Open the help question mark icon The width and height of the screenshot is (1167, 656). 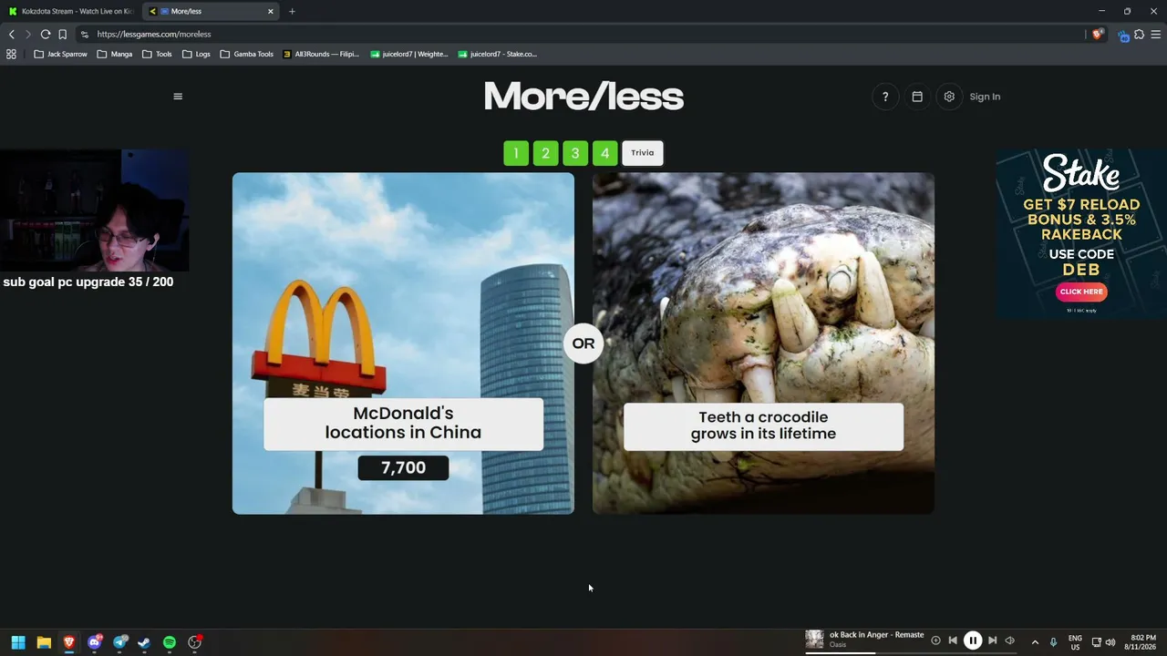(885, 97)
